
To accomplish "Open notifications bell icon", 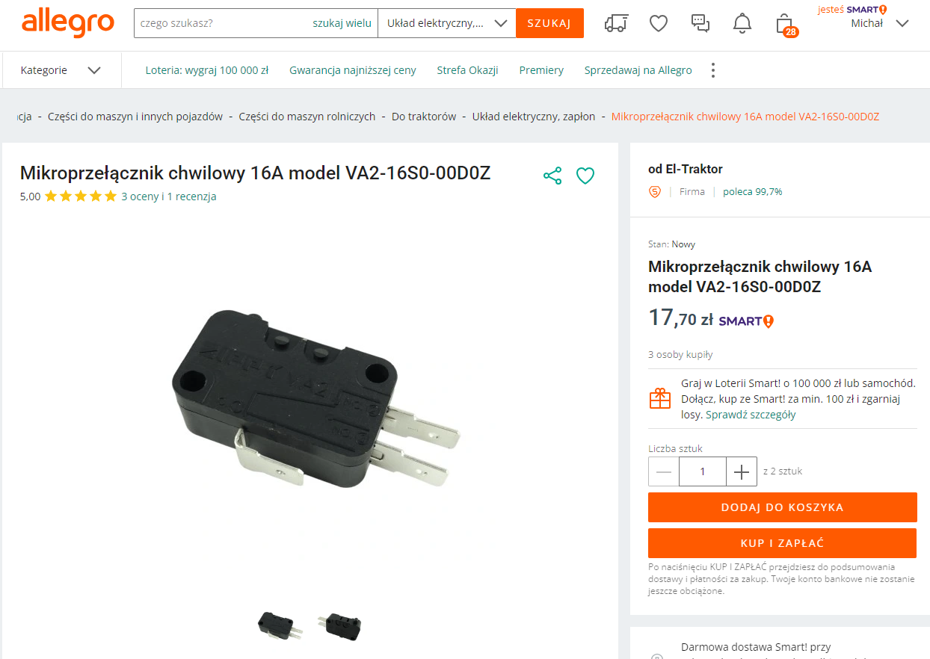I will pos(742,23).
